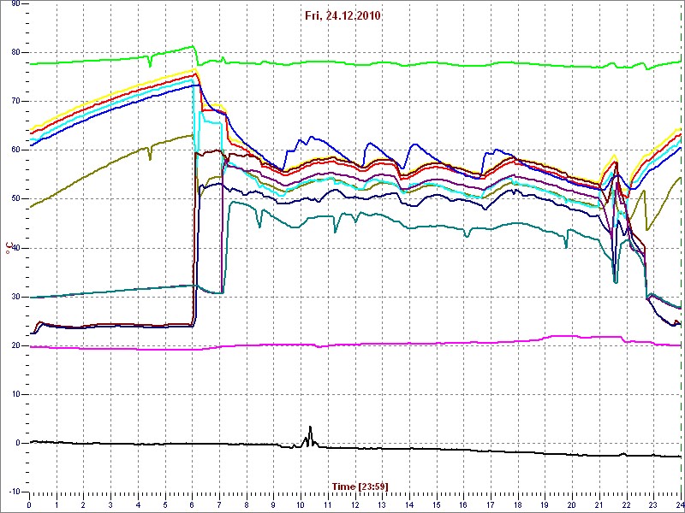Click hour 13 label on the time axis
The width and height of the screenshot is (685, 513).
click(382, 504)
